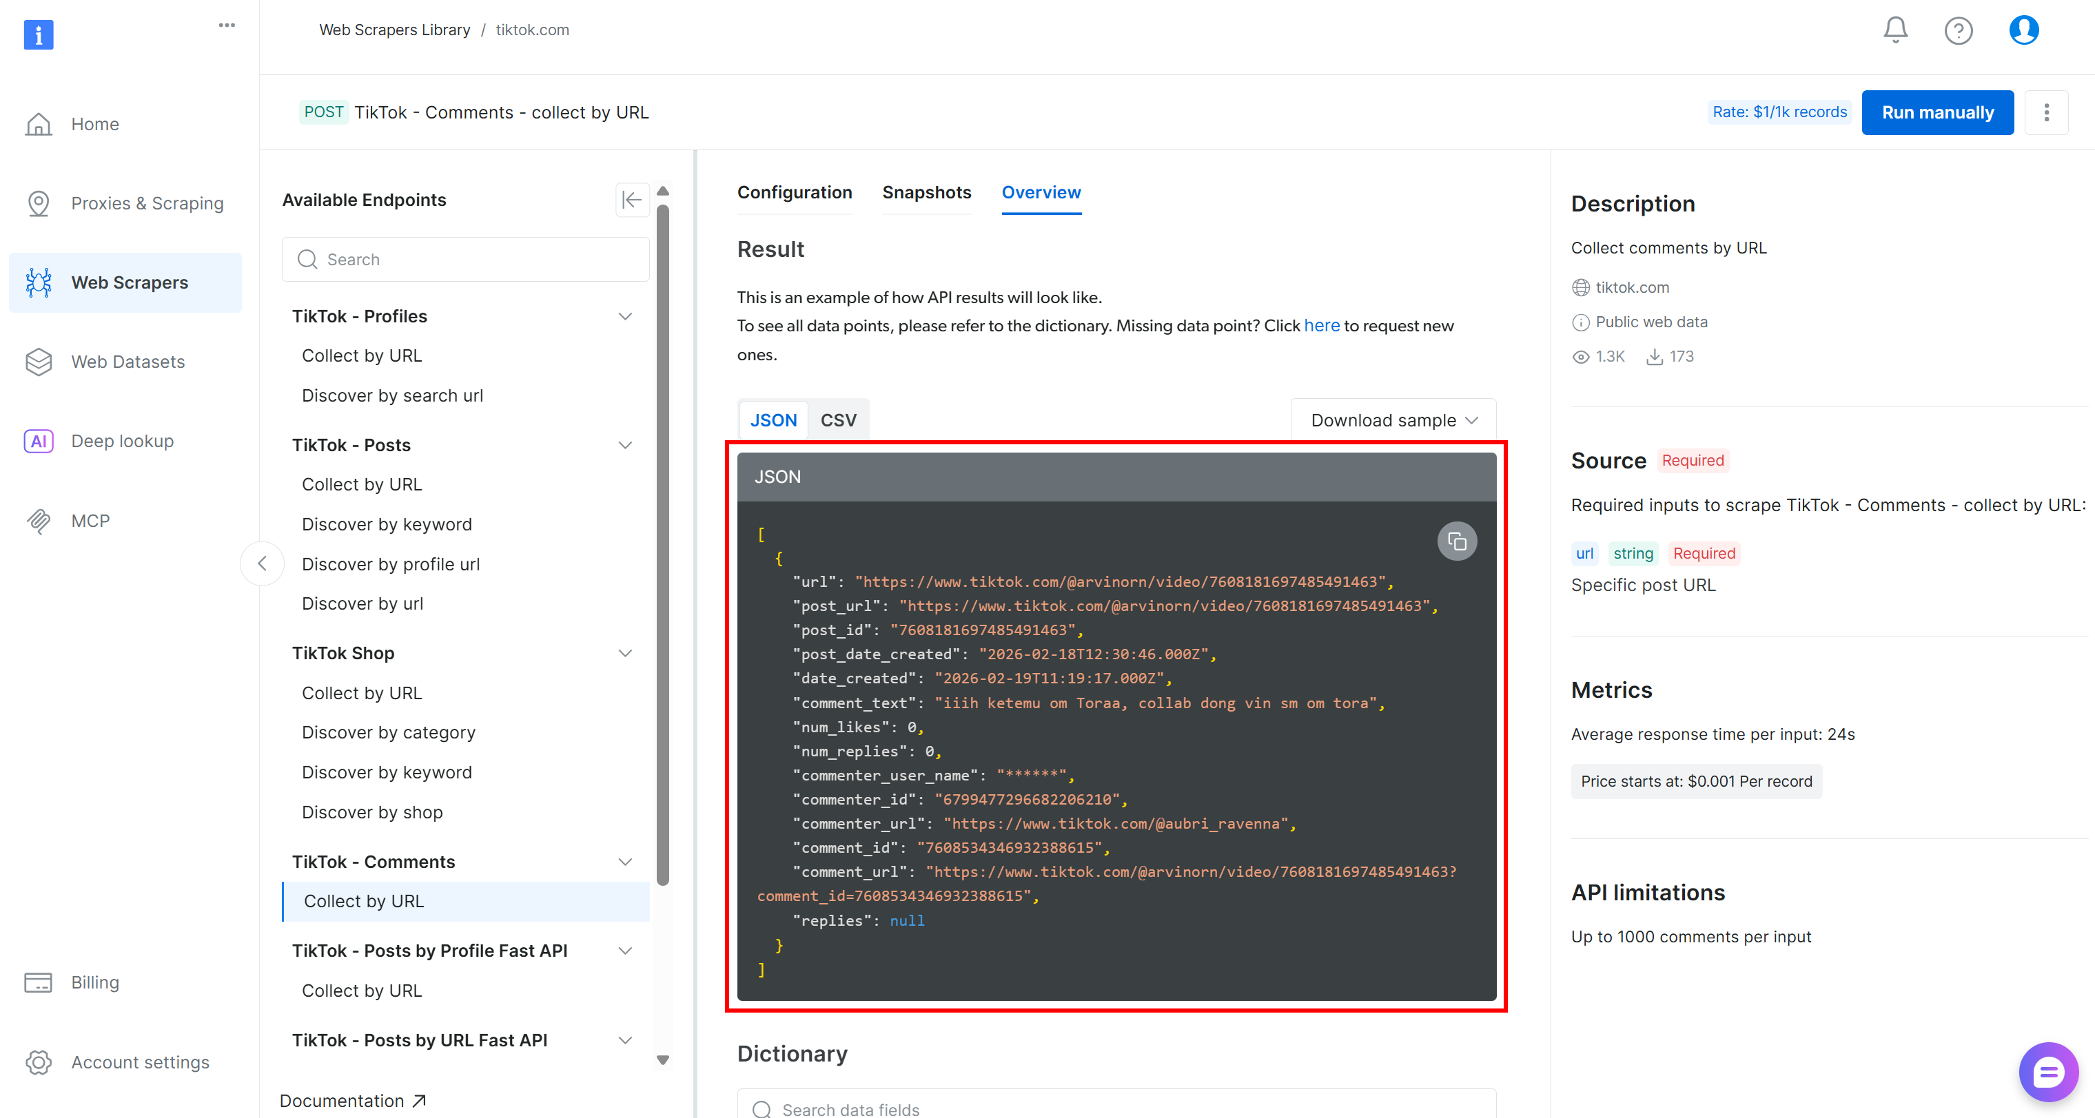Open Web Datasets section
The height and width of the screenshot is (1118, 2095).
pos(127,361)
